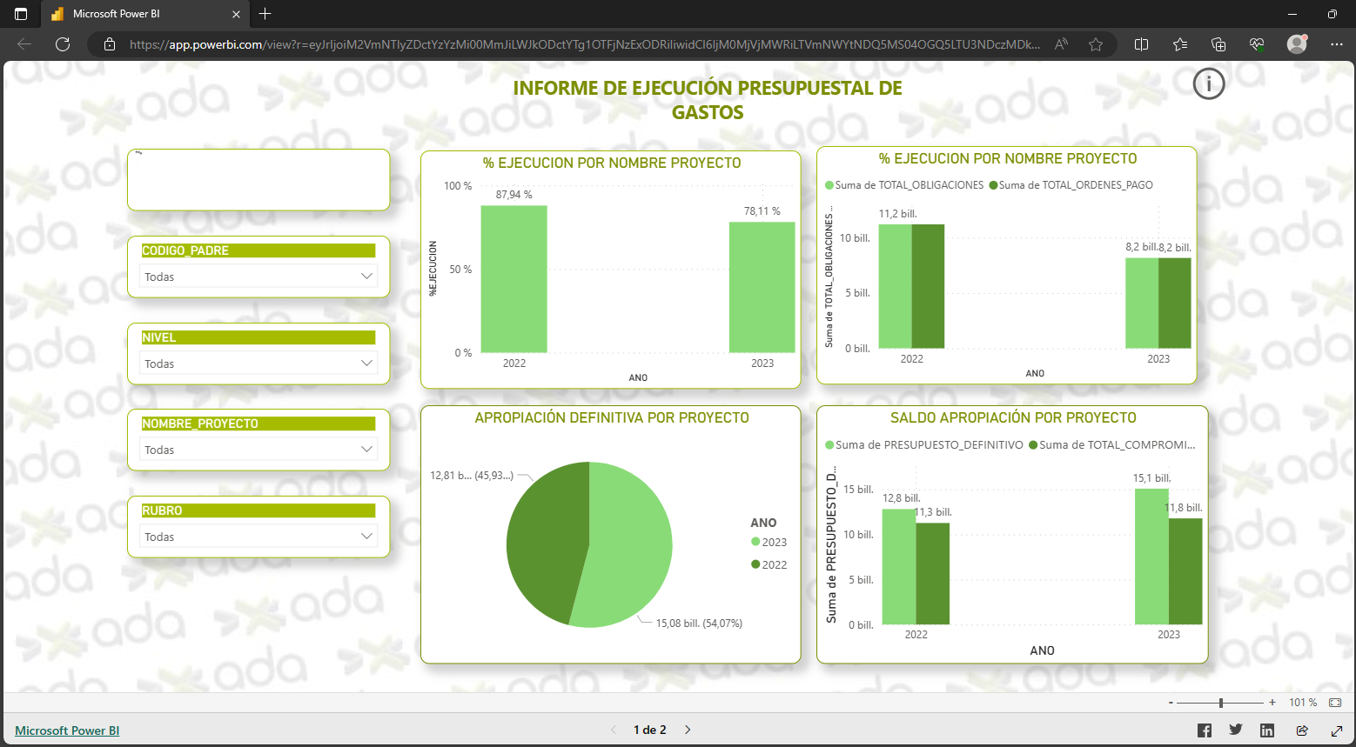Open the NIVEL filter dropdown

258,363
